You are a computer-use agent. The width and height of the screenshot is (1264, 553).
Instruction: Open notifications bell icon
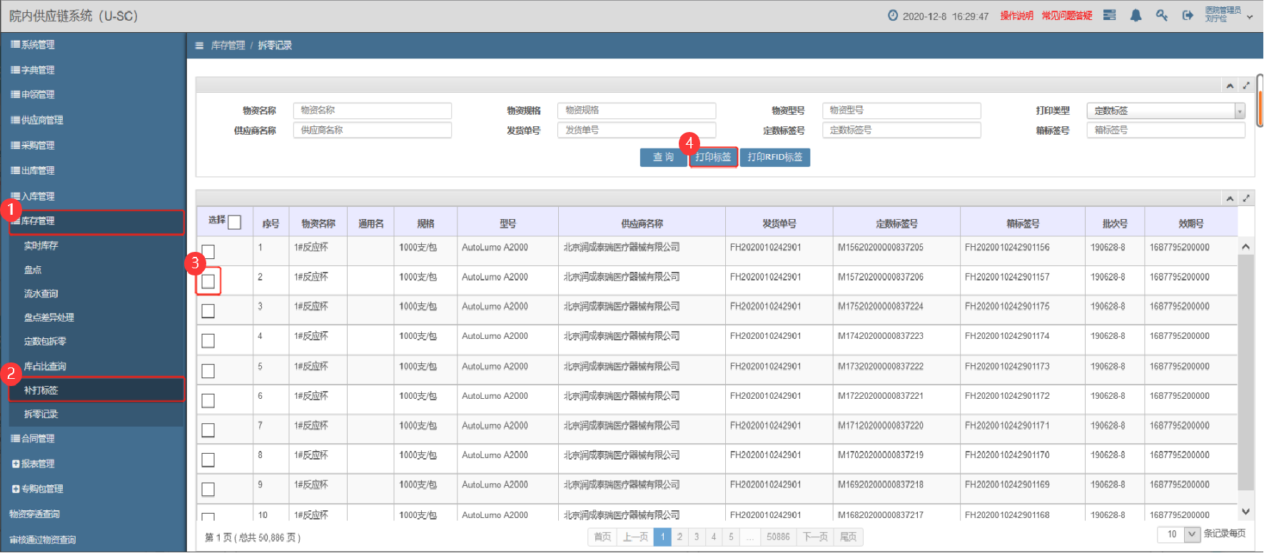1136,15
